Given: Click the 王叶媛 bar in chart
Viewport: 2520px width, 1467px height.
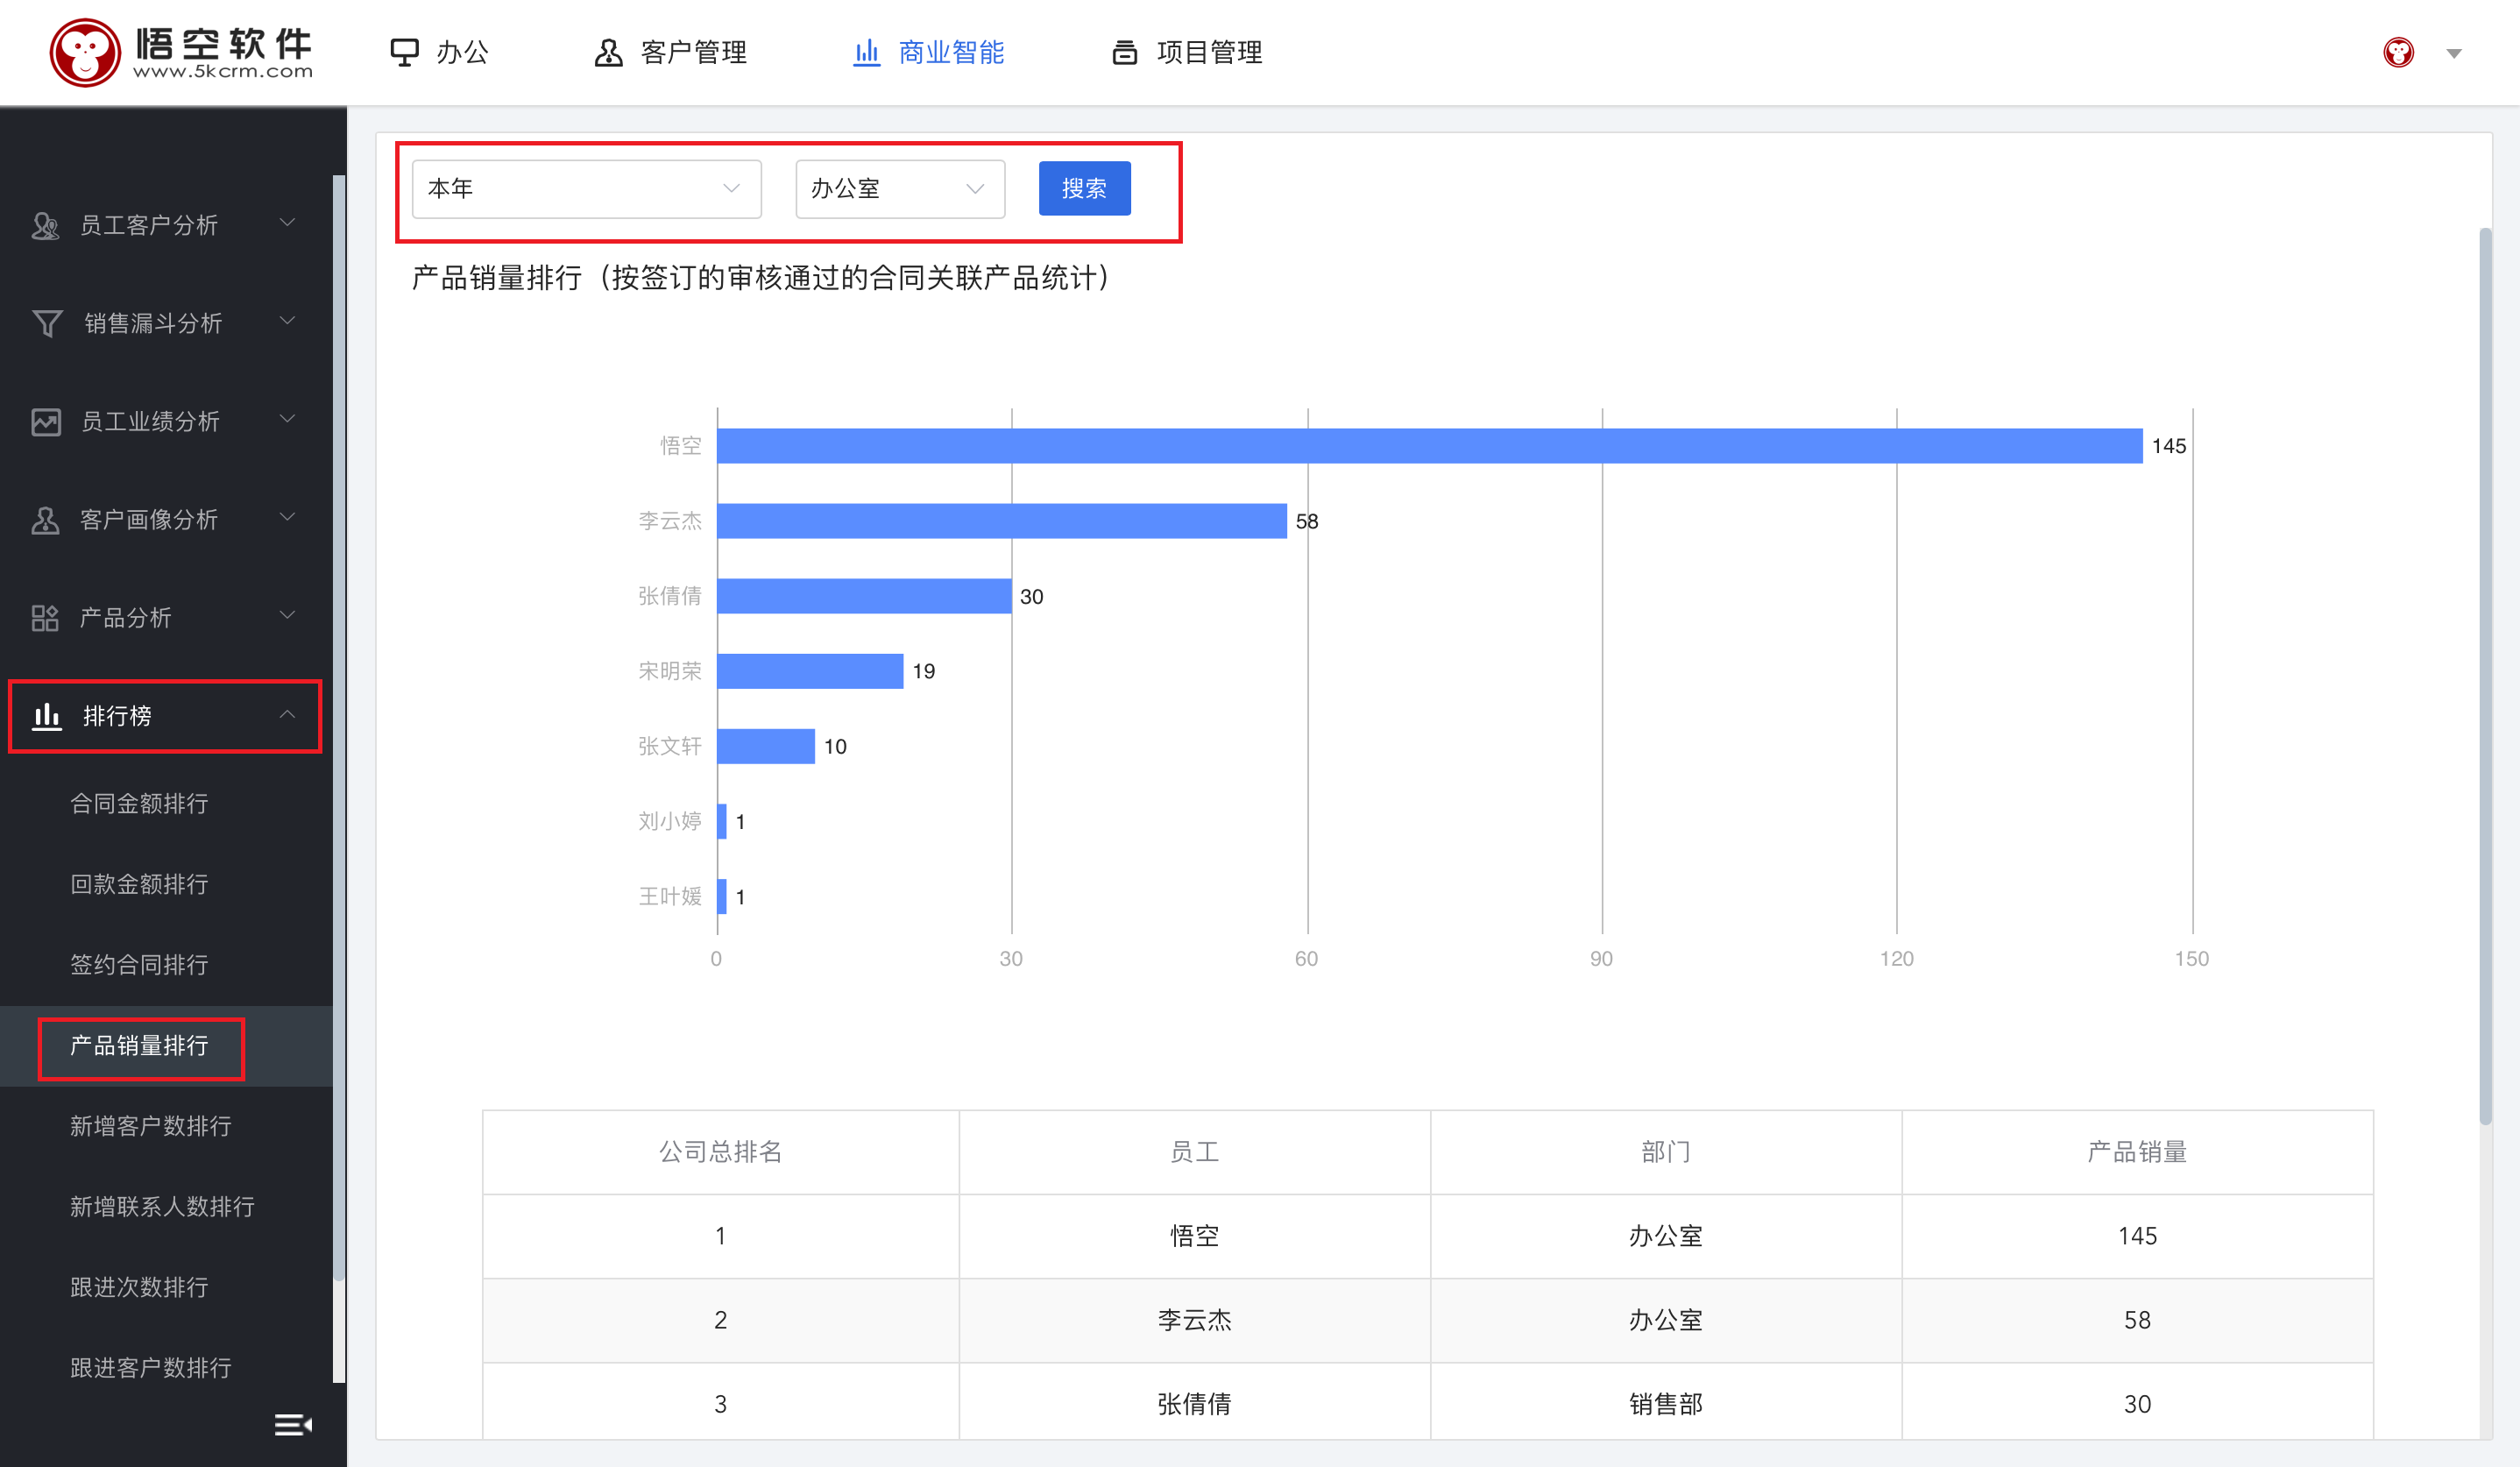Looking at the screenshot, I should click(x=722, y=896).
